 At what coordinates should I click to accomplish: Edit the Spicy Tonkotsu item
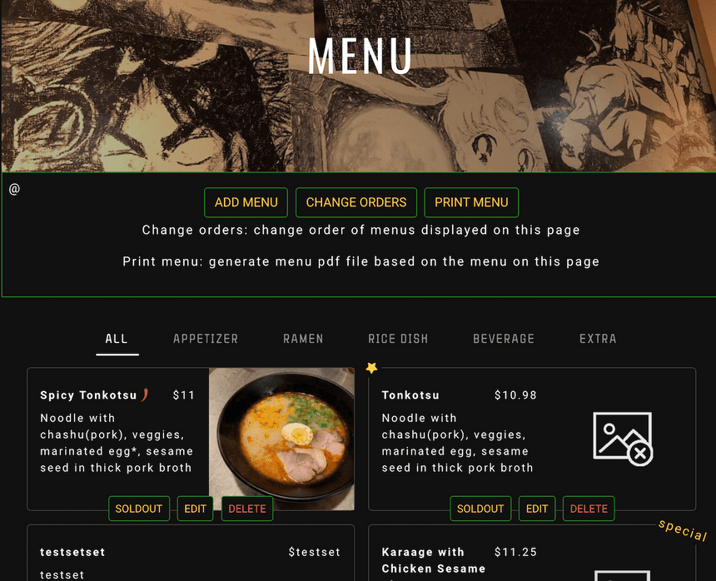coord(195,509)
